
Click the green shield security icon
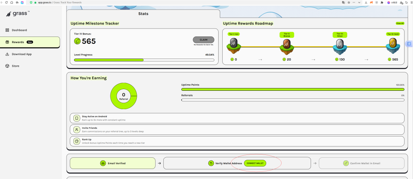pyautogui.click(x=31, y=2)
